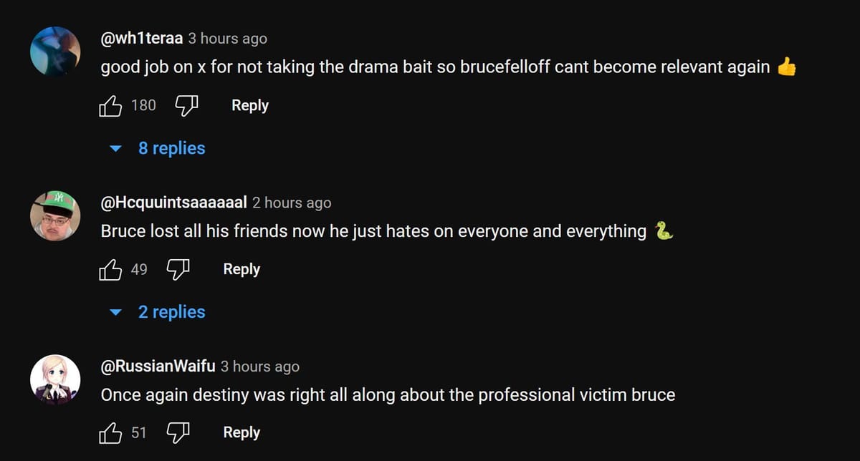Dislike @Hcquuintsaaaaaal's comment
Image resolution: width=860 pixels, height=461 pixels.
[177, 269]
